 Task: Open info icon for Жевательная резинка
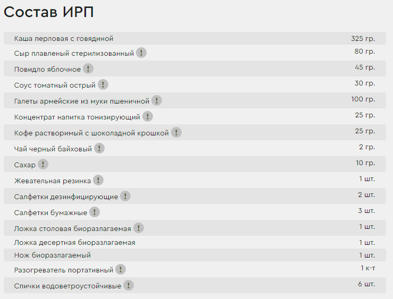98,180
